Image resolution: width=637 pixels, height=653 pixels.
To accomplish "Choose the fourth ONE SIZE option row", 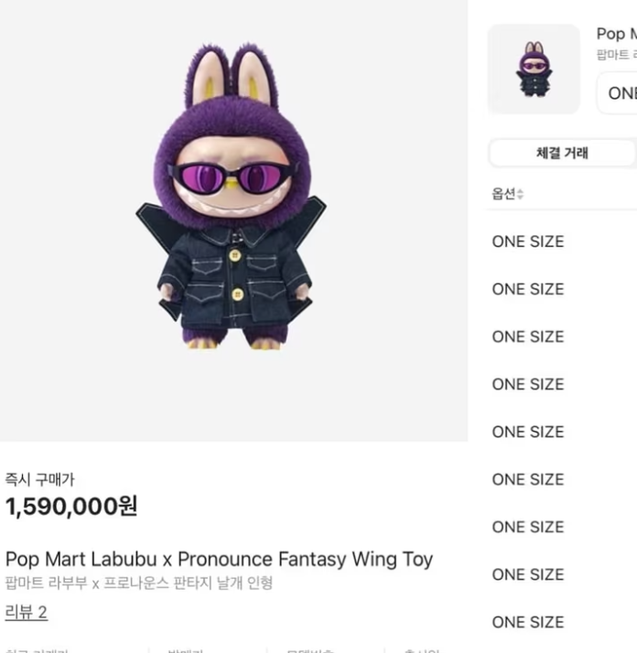I will point(528,384).
